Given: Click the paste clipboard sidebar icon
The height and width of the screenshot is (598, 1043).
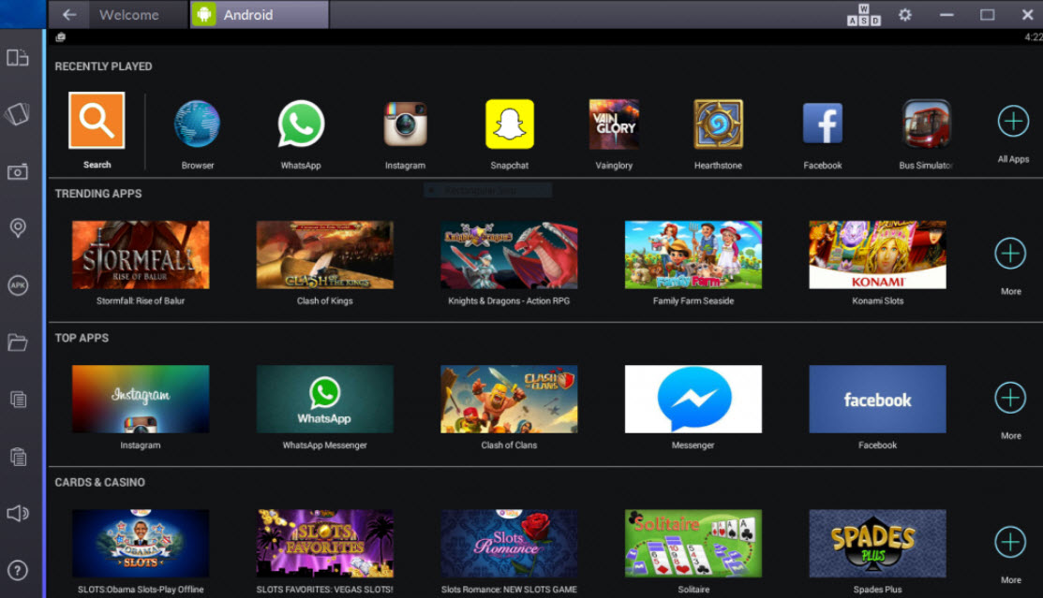Looking at the screenshot, I should coord(18,457).
